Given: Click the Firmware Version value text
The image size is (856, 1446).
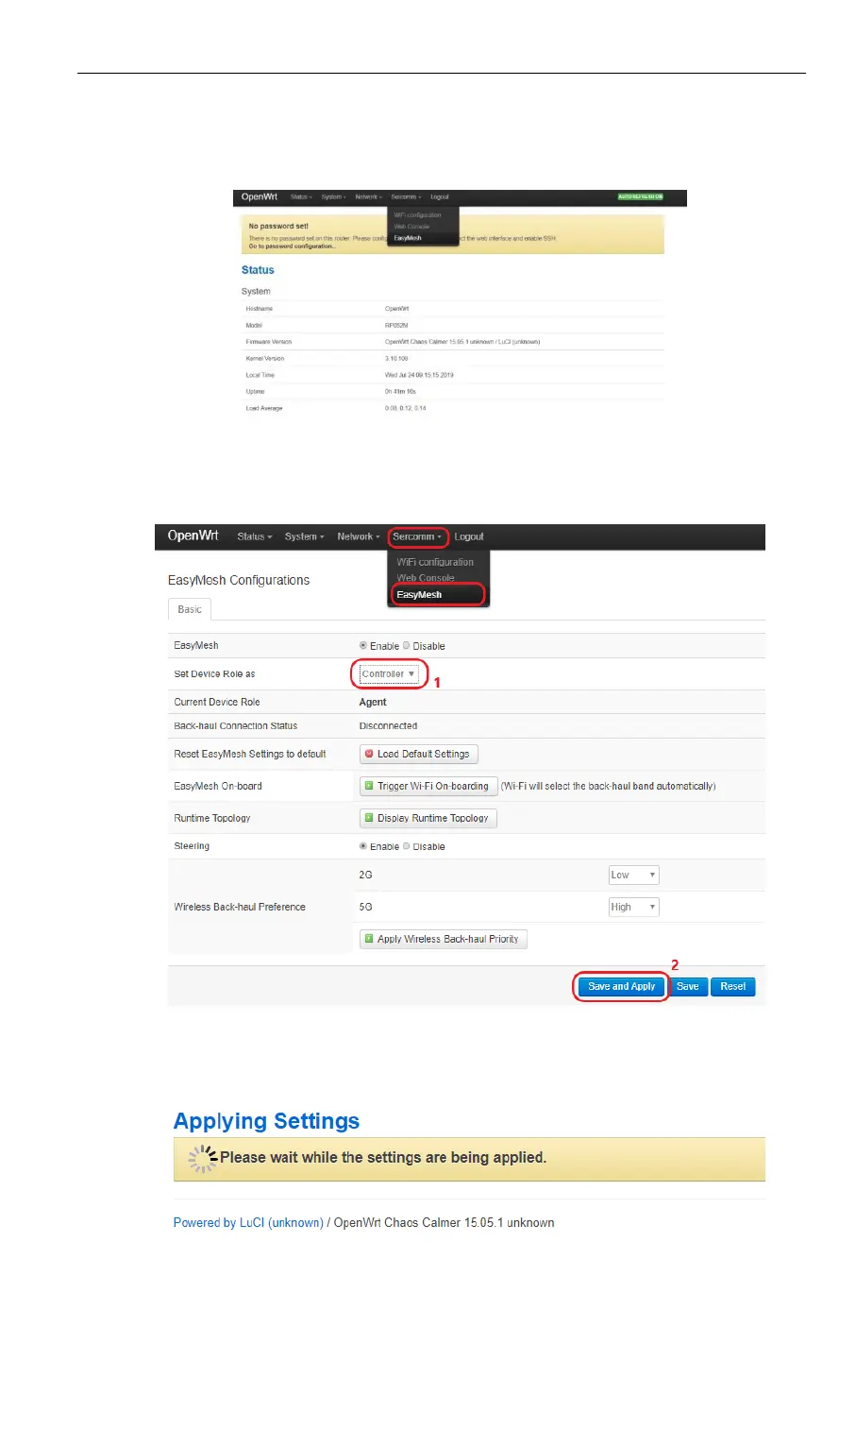Looking at the screenshot, I should pyautogui.click(x=462, y=342).
